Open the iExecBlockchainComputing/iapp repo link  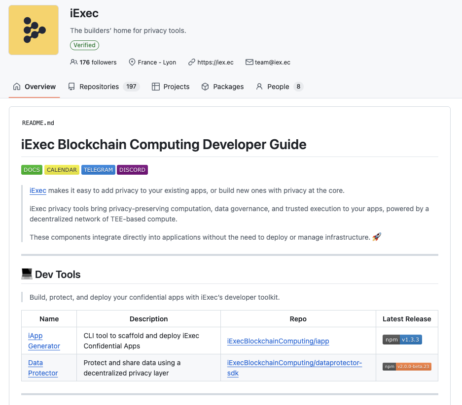tap(278, 341)
